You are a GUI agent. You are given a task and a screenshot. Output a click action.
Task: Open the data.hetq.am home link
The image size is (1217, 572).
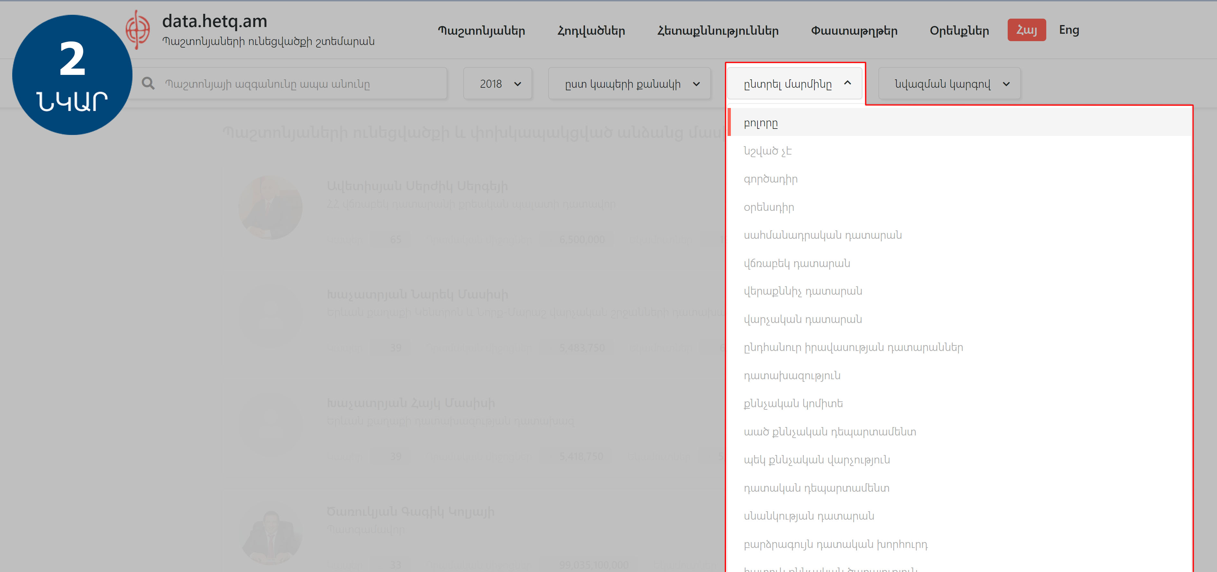pos(214,21)
